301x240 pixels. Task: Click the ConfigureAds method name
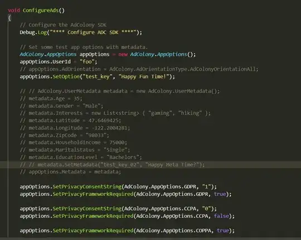41,11
